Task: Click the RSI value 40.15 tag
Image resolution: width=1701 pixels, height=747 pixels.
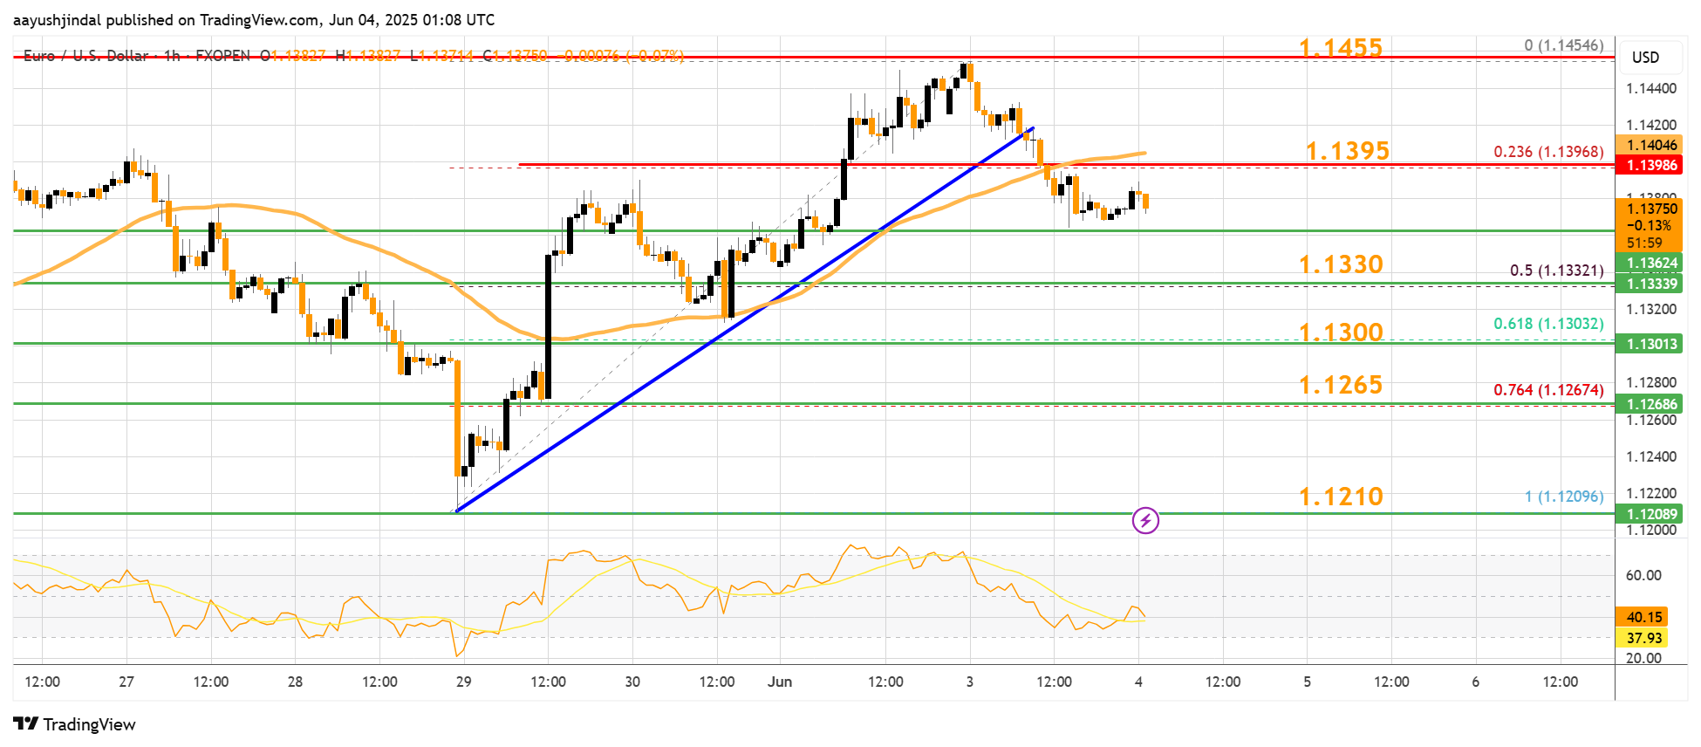Action: pos(1643,617)
